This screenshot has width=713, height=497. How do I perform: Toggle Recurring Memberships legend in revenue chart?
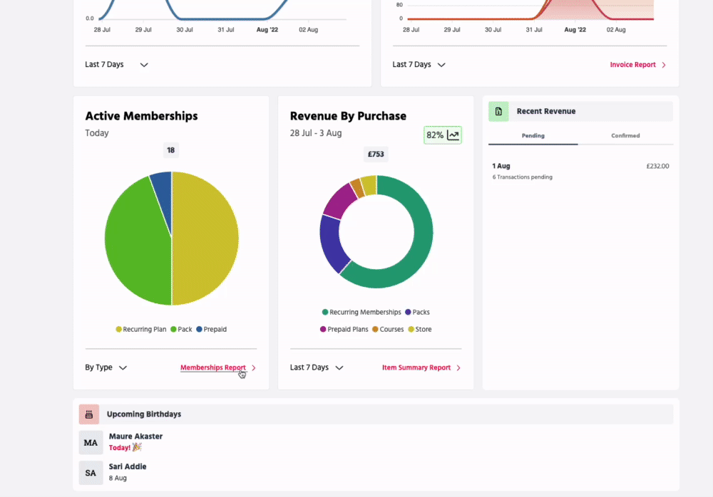pos(361,313)
